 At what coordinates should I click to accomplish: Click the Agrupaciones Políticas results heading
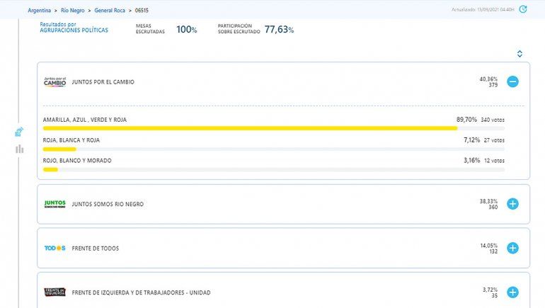74,30
